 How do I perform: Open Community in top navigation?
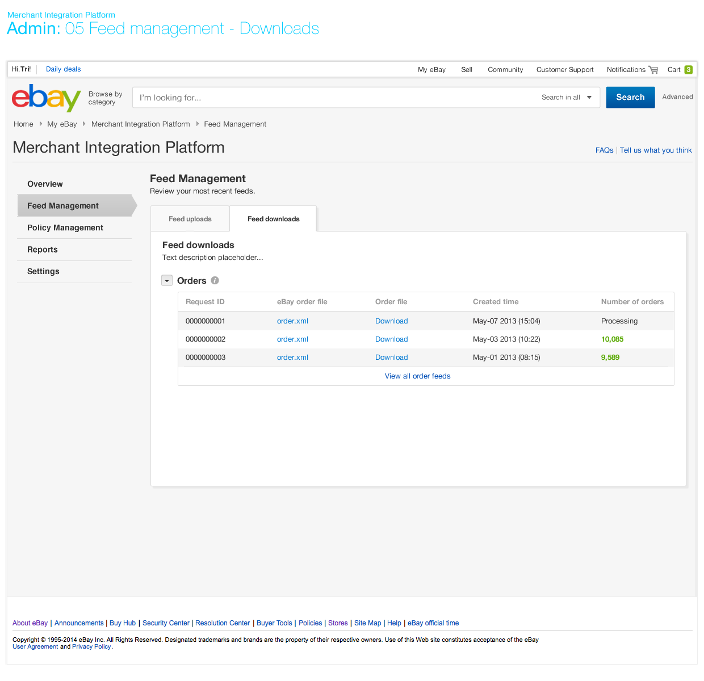(505, 70)
